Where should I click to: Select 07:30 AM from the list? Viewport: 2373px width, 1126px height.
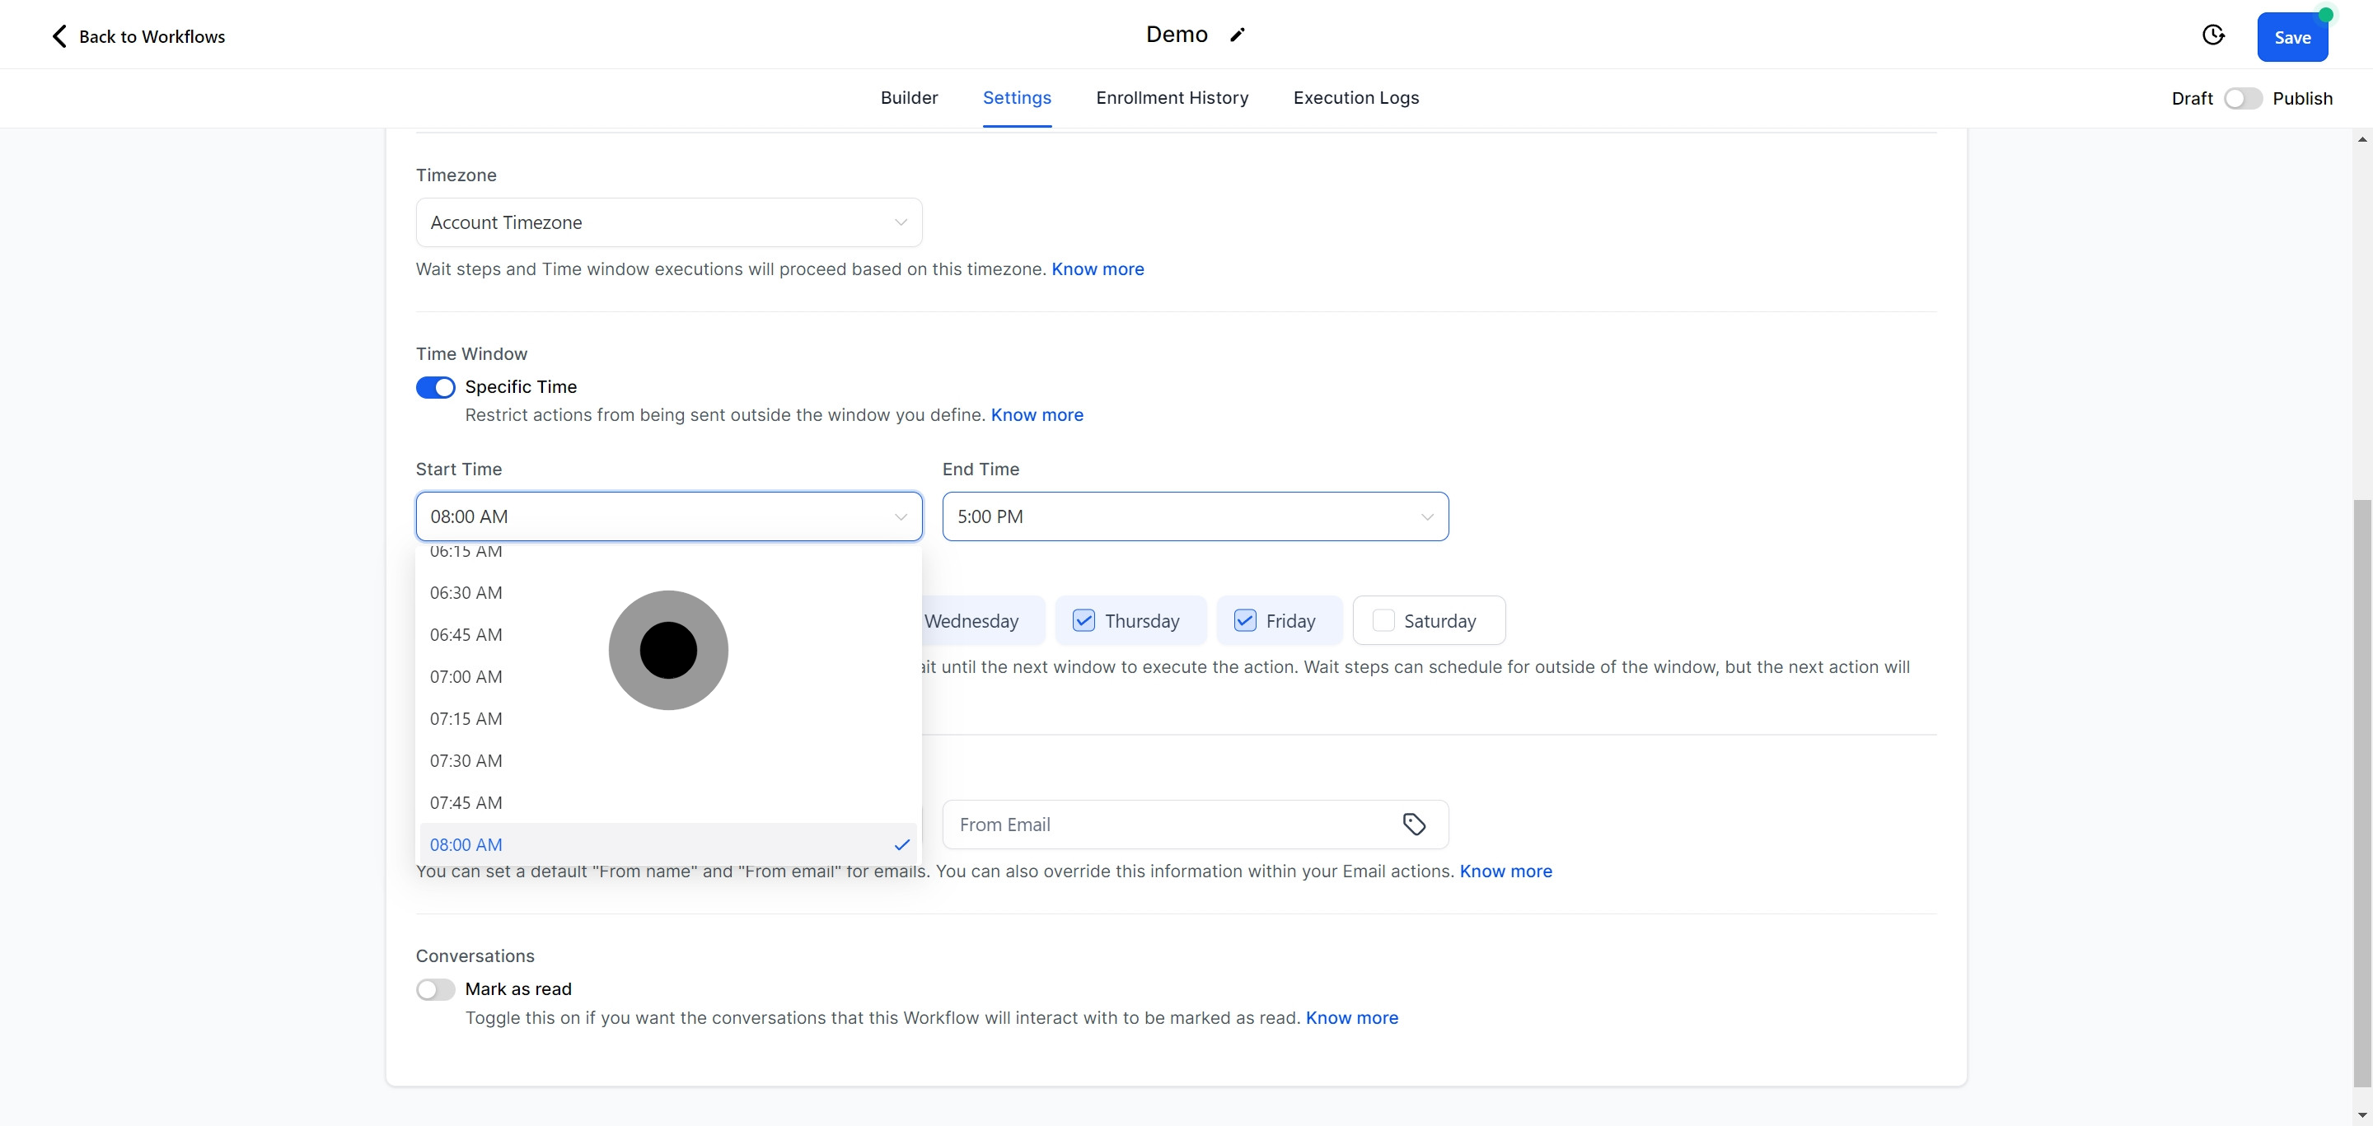coord(466,760)
